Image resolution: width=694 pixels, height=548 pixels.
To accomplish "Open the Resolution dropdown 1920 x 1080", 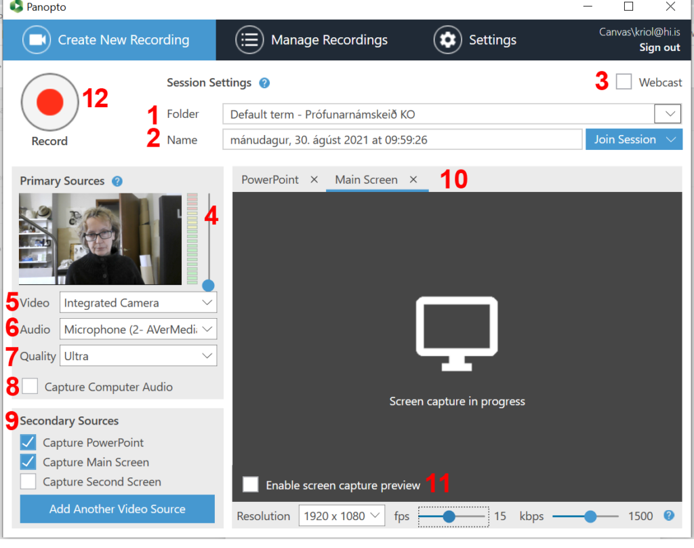I will click(342, 515).
